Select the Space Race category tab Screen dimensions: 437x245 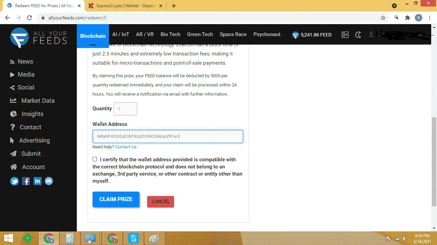(x=233, y=34)
